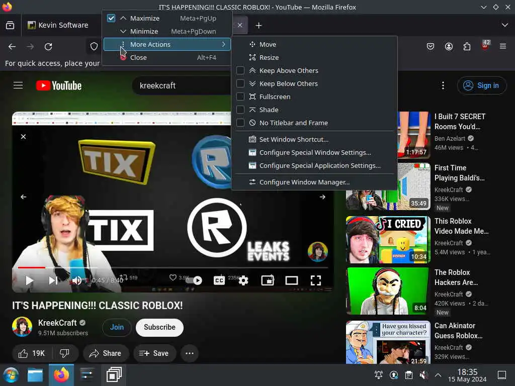Open 'The Roblox Hackers Are...' video title
The height and width of the screenshot is (386, 515).
456,277
